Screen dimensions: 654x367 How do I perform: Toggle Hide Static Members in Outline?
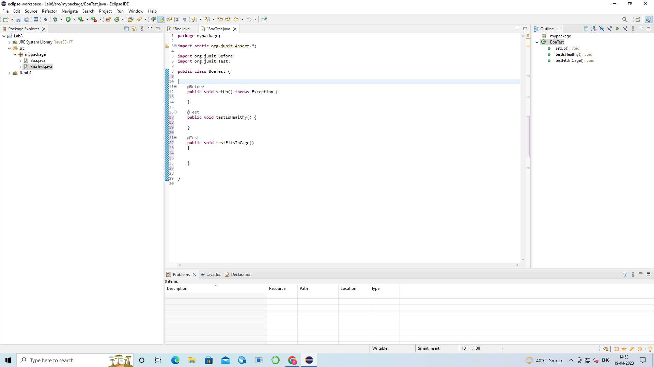pos(609,29)
